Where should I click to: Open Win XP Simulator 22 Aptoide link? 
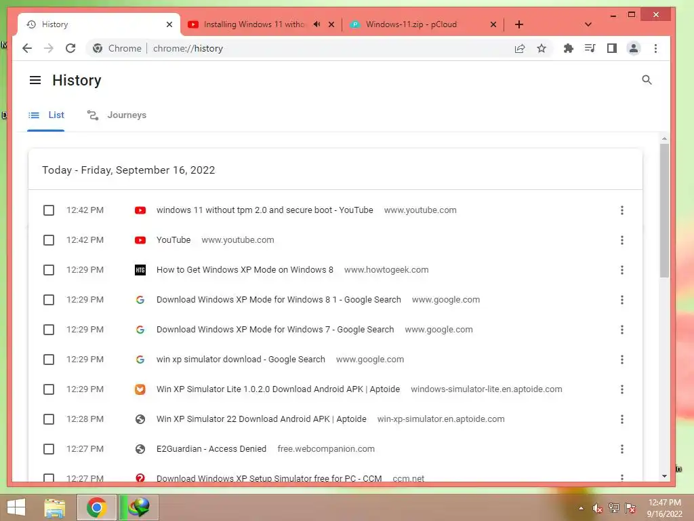(x=261, y=419)
